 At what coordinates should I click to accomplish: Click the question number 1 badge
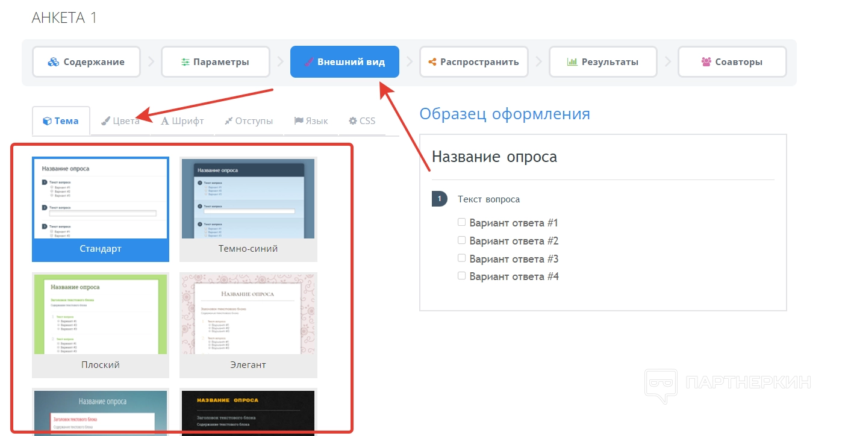point(439,199)
